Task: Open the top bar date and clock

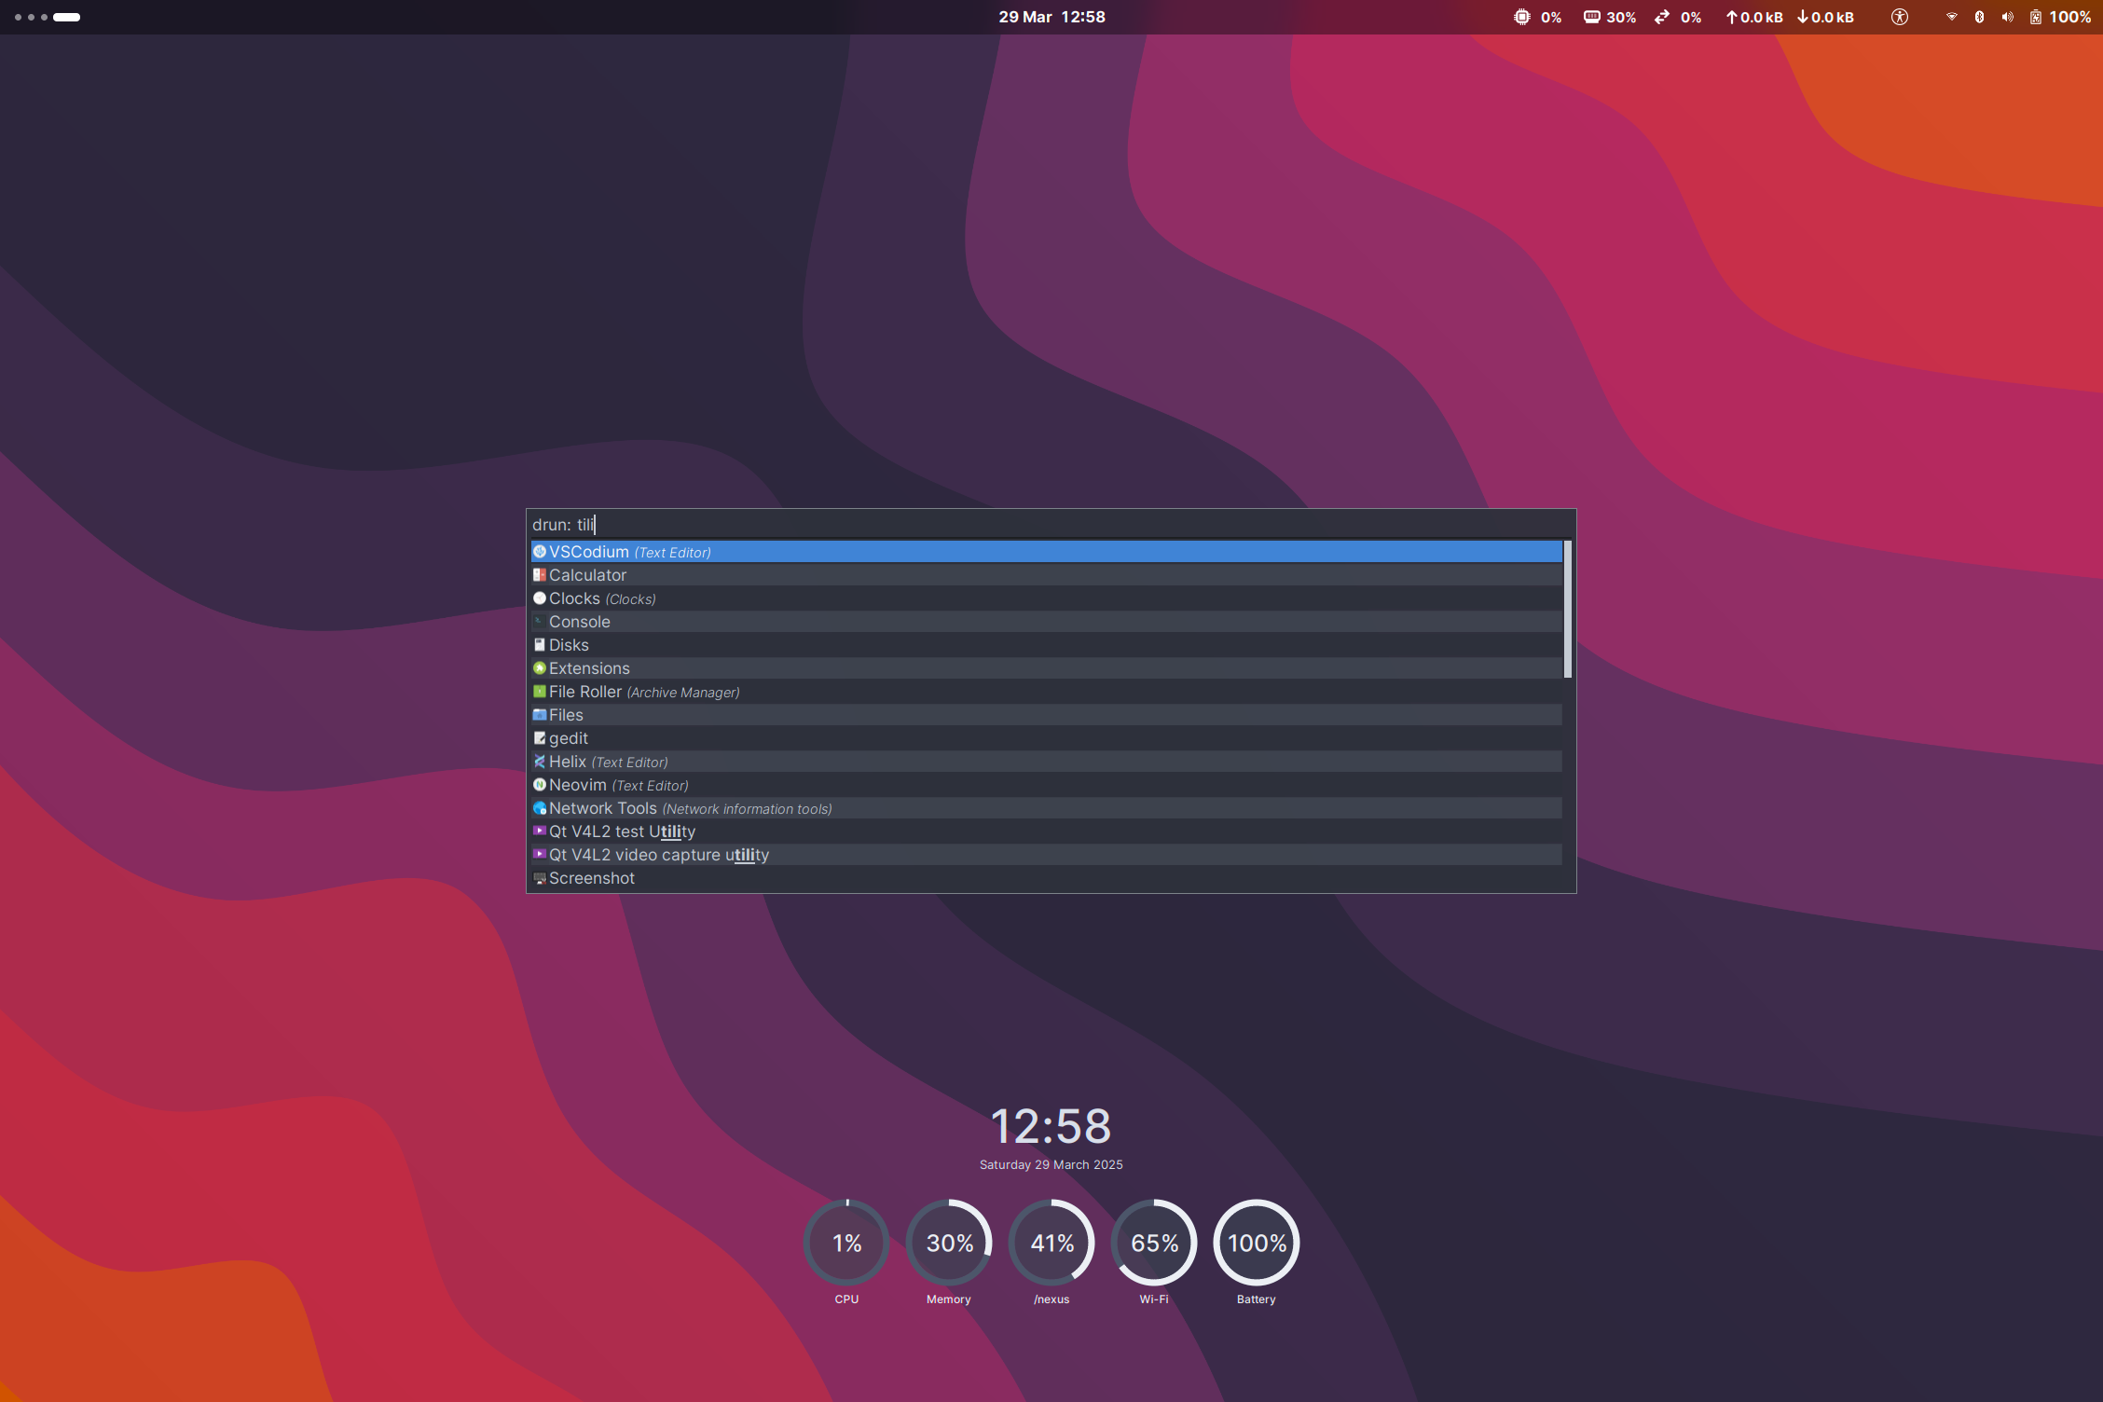Action: click(1051, 17)
